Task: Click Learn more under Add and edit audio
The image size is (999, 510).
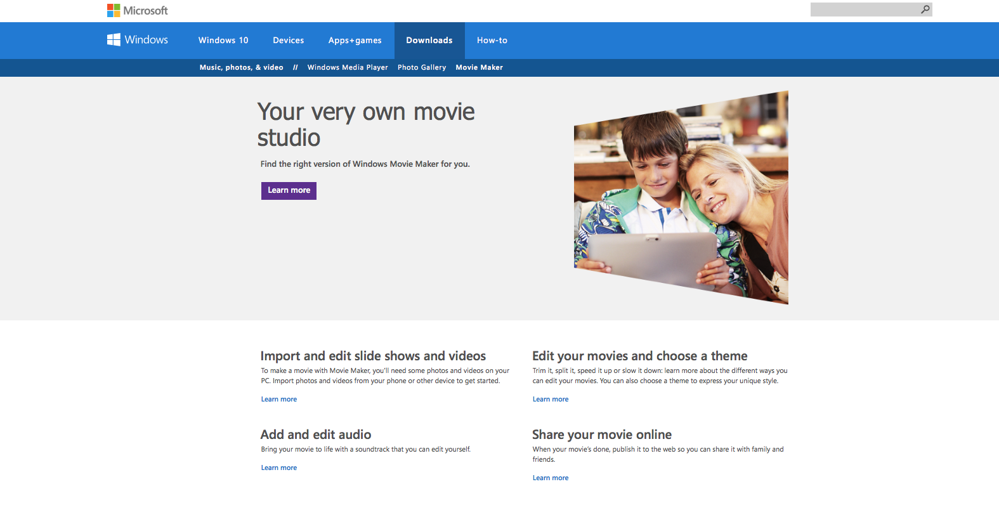Action: [x=279, y=468]
